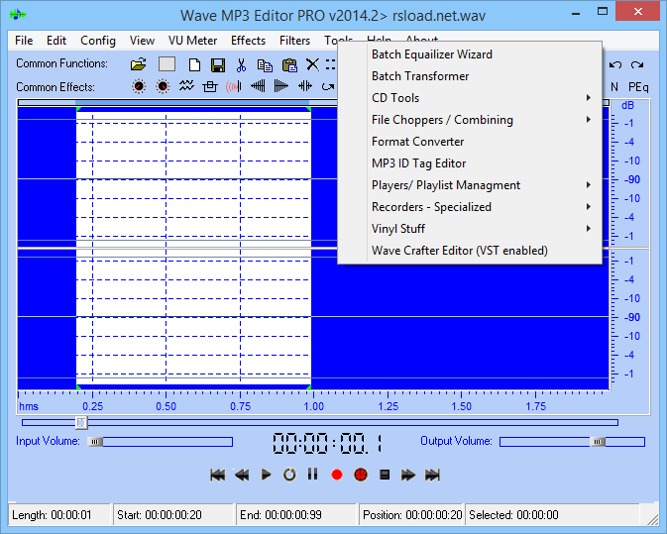
Task: Pause playback with the pause button
Action: [x=312, y=474]
